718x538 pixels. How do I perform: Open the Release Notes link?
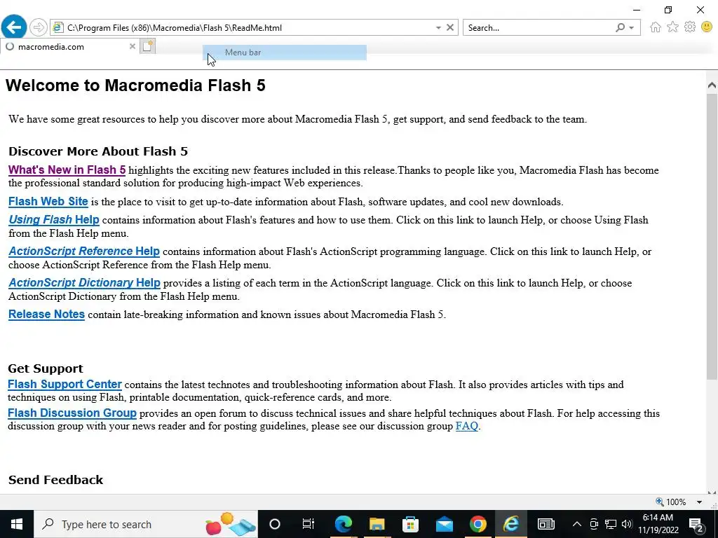[46, 315]
